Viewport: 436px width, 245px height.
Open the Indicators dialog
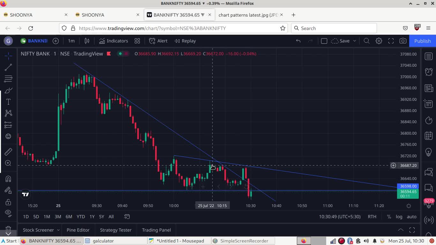click(113, 41)
